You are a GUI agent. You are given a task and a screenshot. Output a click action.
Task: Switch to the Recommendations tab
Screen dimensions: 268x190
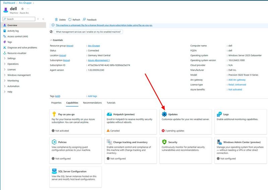tap(92, 103)
